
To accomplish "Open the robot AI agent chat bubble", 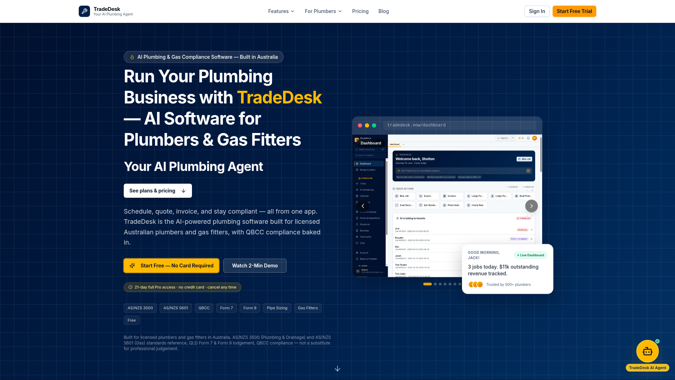I will coord(647,351).
